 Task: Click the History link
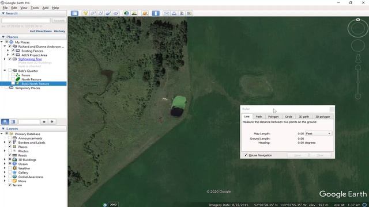tap(59, 31)
